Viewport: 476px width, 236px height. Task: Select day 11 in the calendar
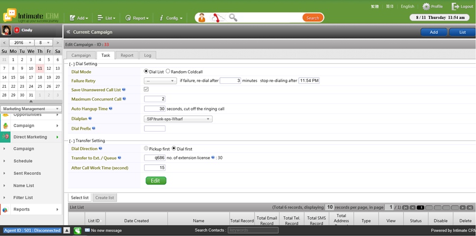pyautogui.click(x=40, y=69)
